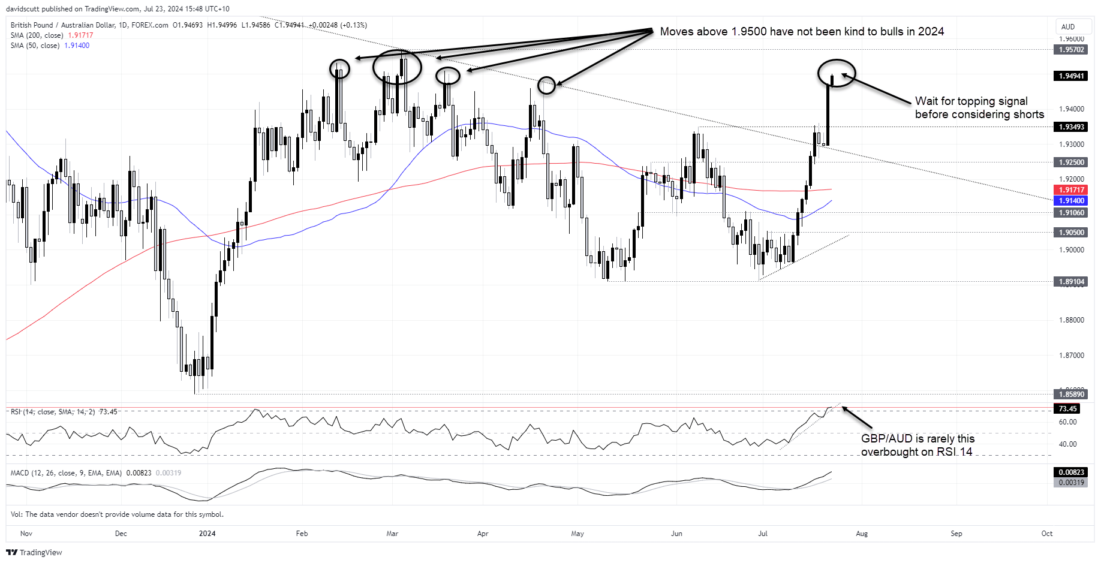Click the Nov label on time axis
Screen dimensions: 1101x563
pyautogui.click(x=26, y=534)
